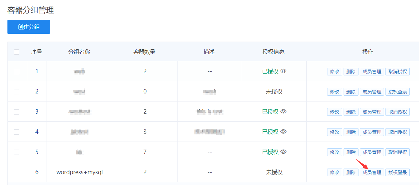Image resolution: width=419 pixels, height=185 pixels.
Task: Click eye icon in row 1 authorization
Action: click(283, 71)
